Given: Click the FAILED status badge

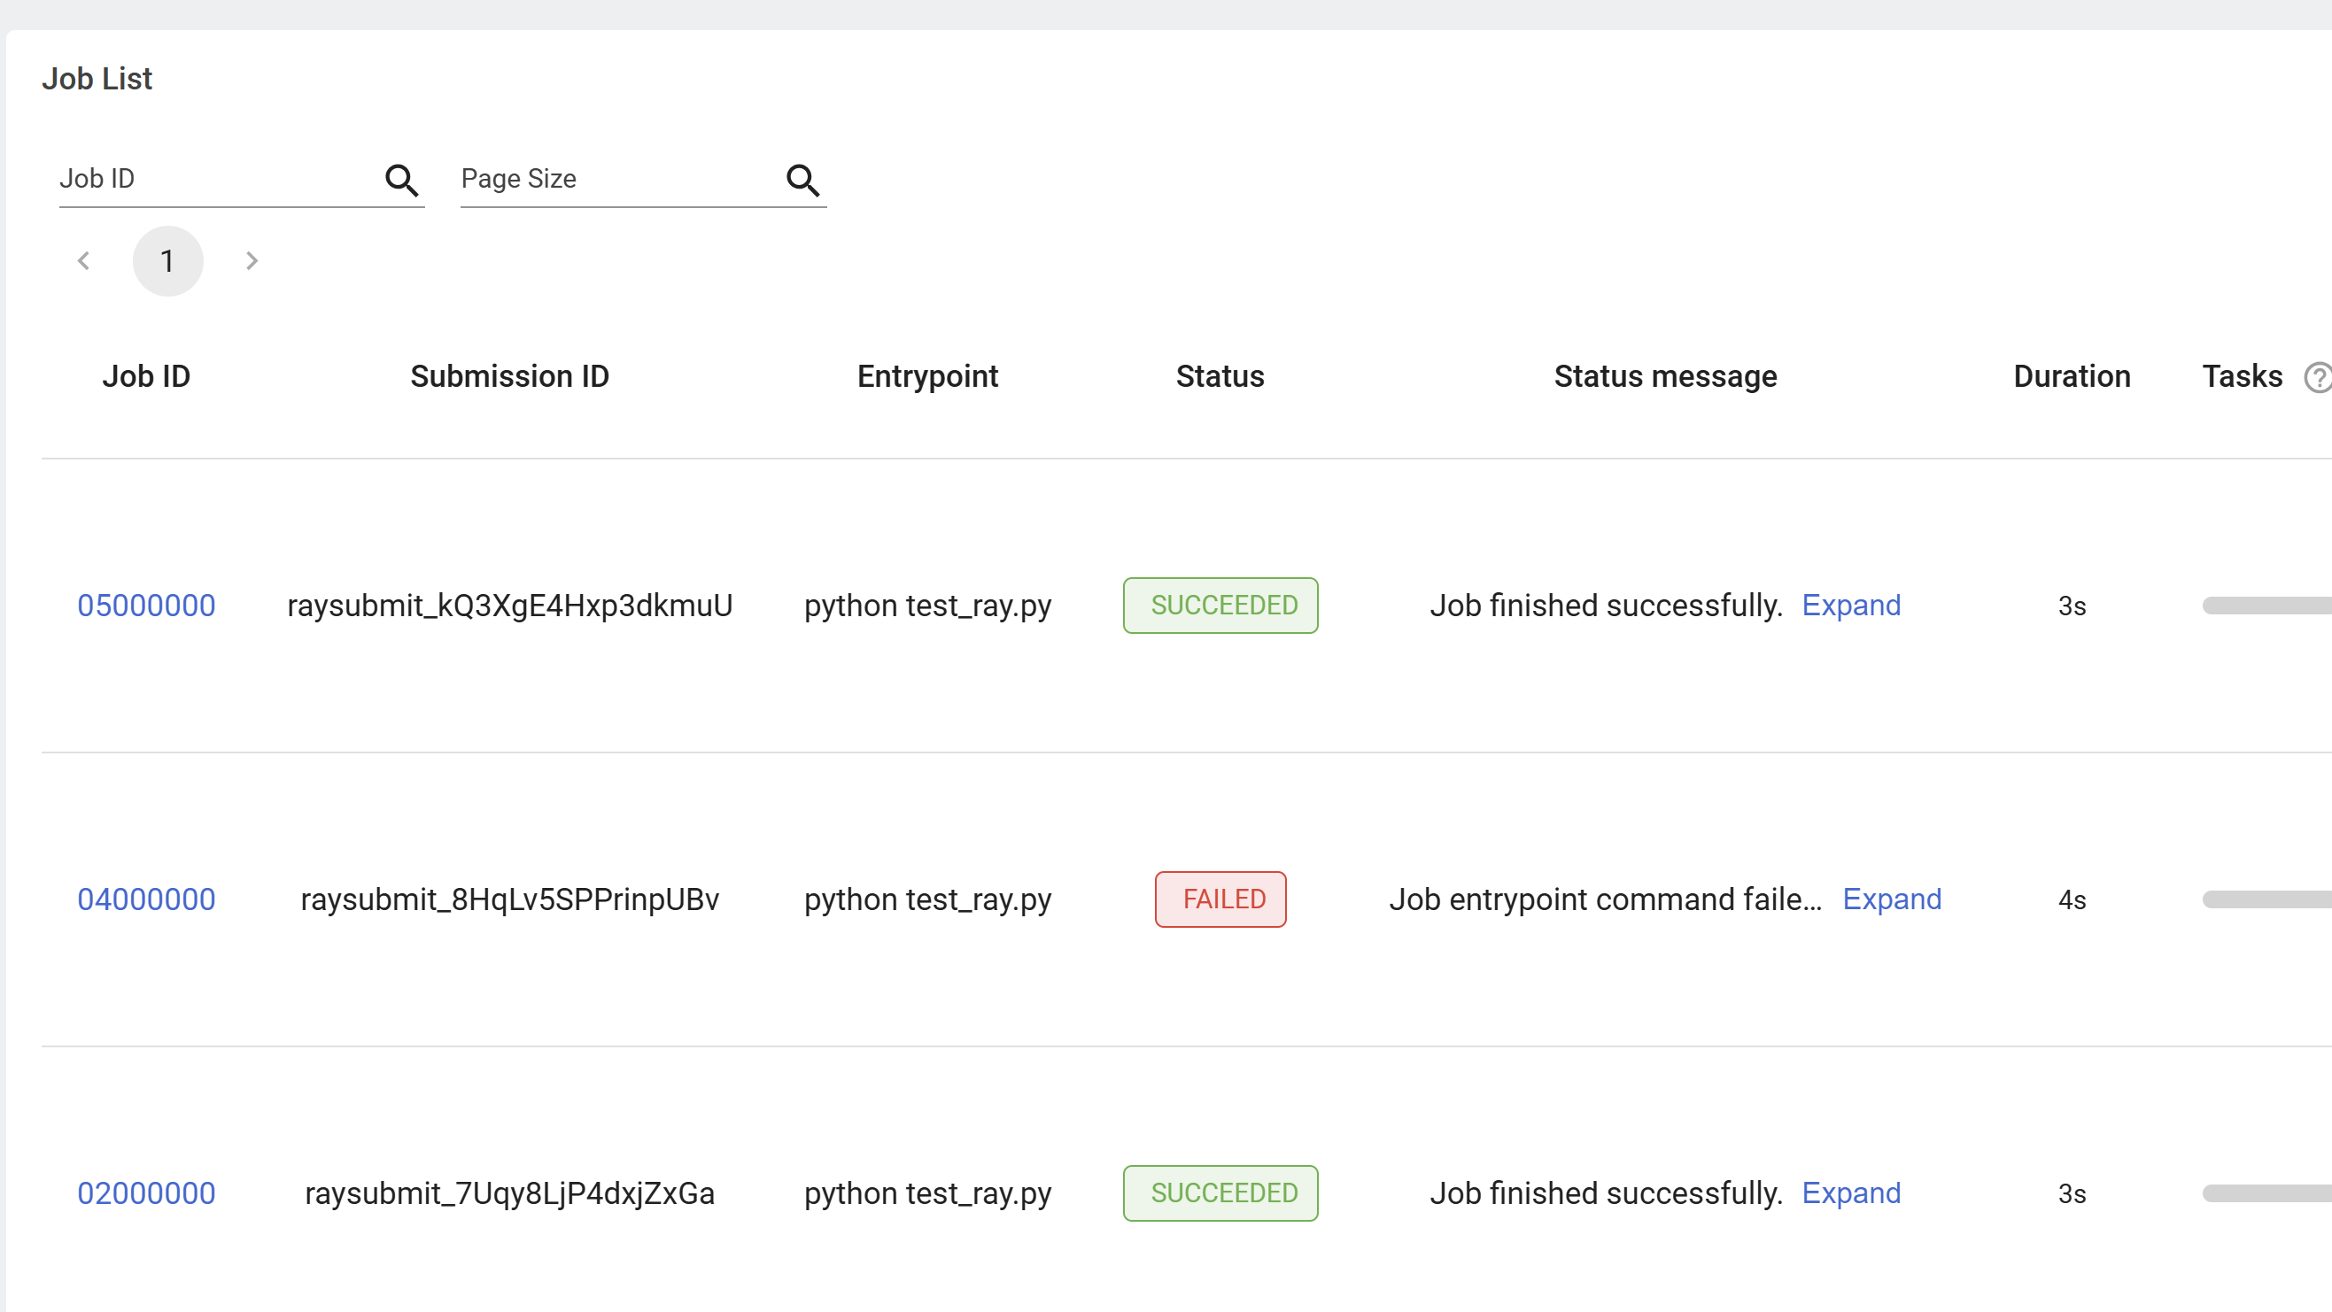Looking at the screenshot, I should tap(1220, 899).
